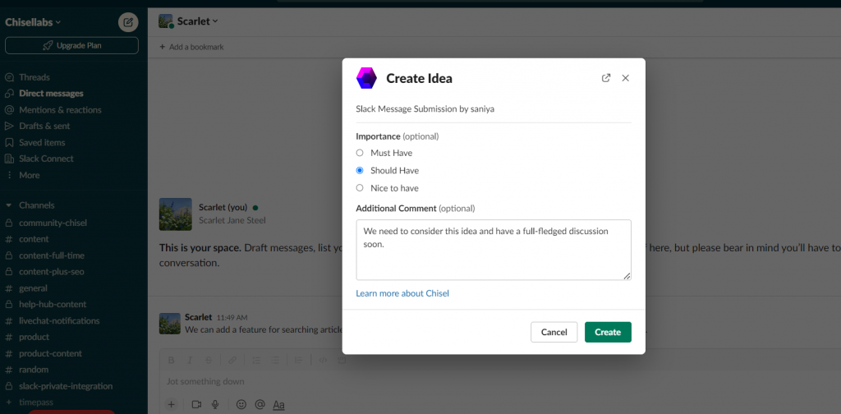The height and width of the screenshot is (414, 841).
Task: Go to Mentions & reactions
Action: tap(60, 110)
